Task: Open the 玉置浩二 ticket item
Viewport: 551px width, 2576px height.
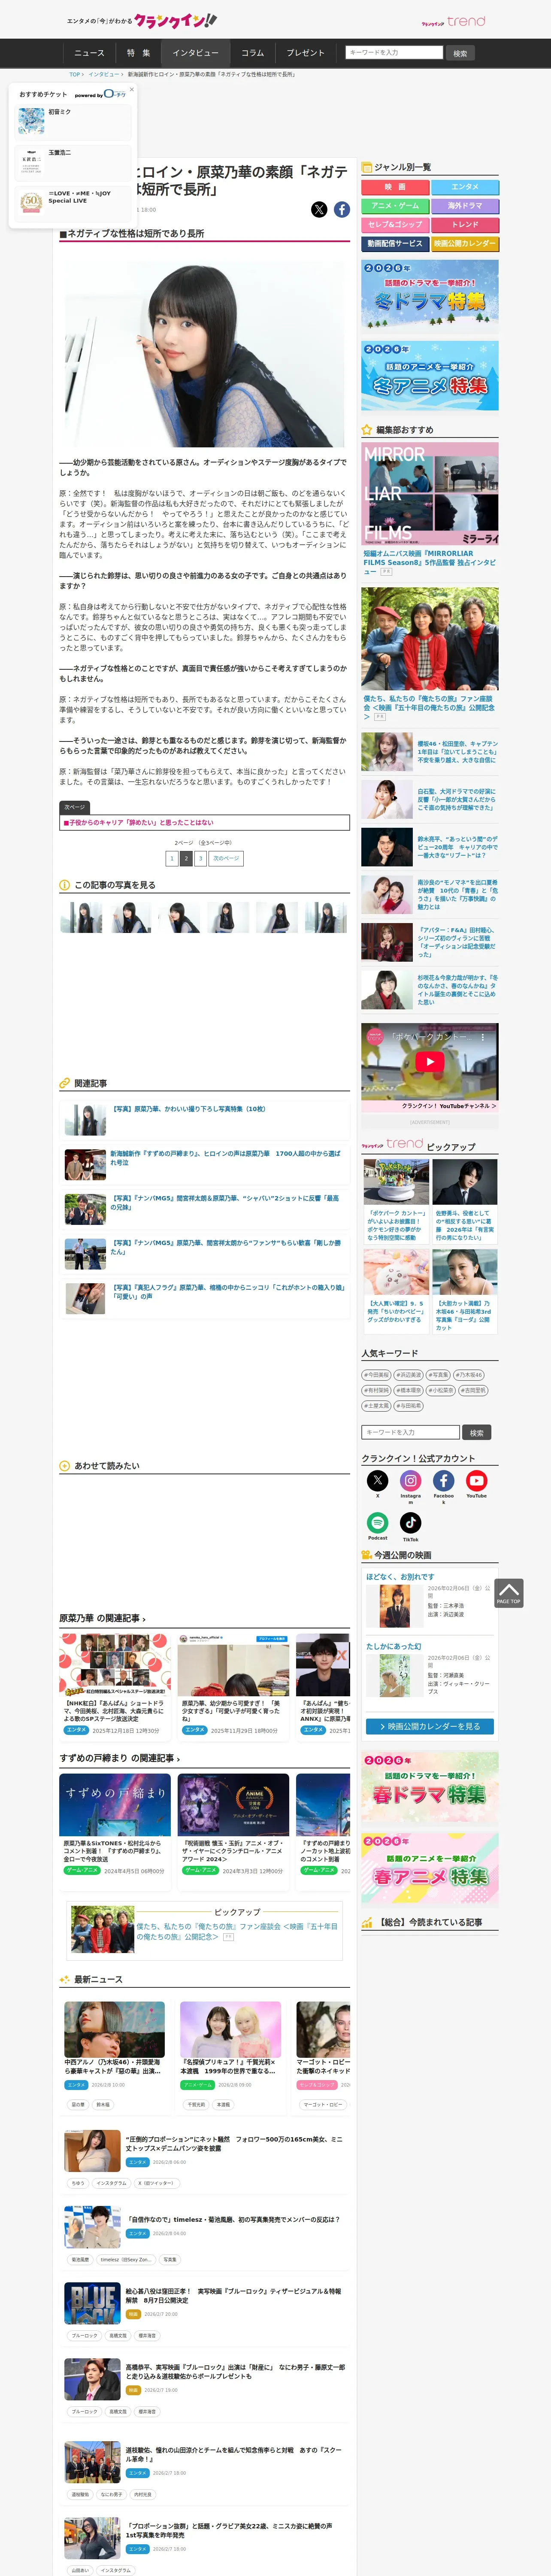Action: click(x=74, y=163)
